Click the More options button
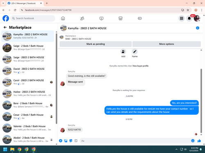Viewport: 205px width, 153px height. click(166, 44)
